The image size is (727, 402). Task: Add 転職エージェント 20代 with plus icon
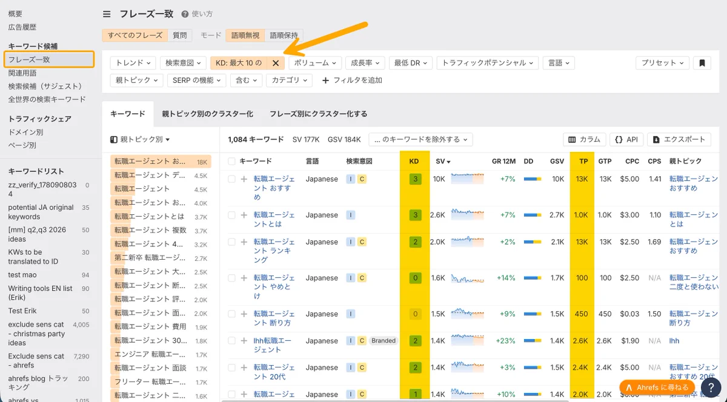[244, 367]
